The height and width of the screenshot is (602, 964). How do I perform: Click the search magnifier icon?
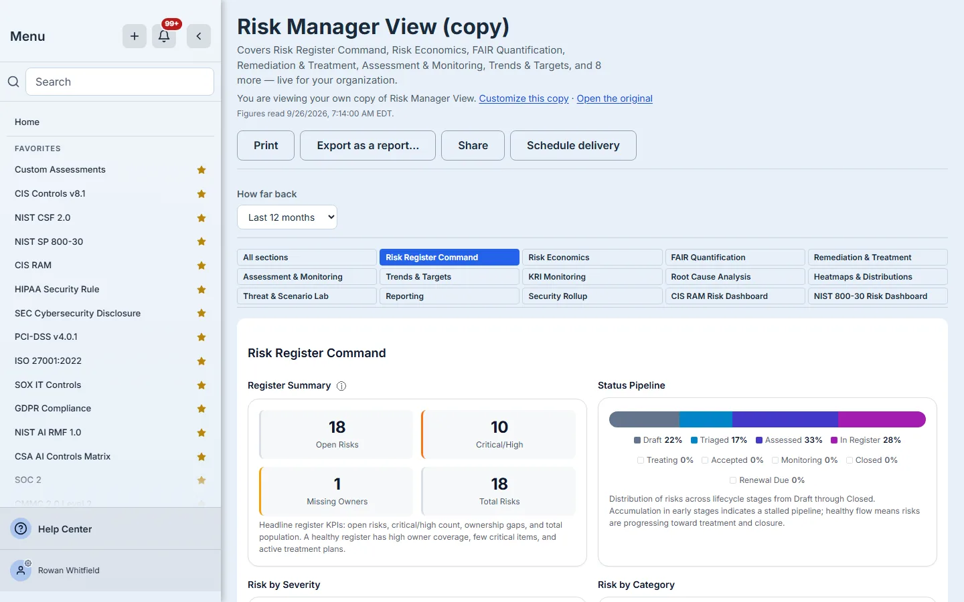coord(13,82)
